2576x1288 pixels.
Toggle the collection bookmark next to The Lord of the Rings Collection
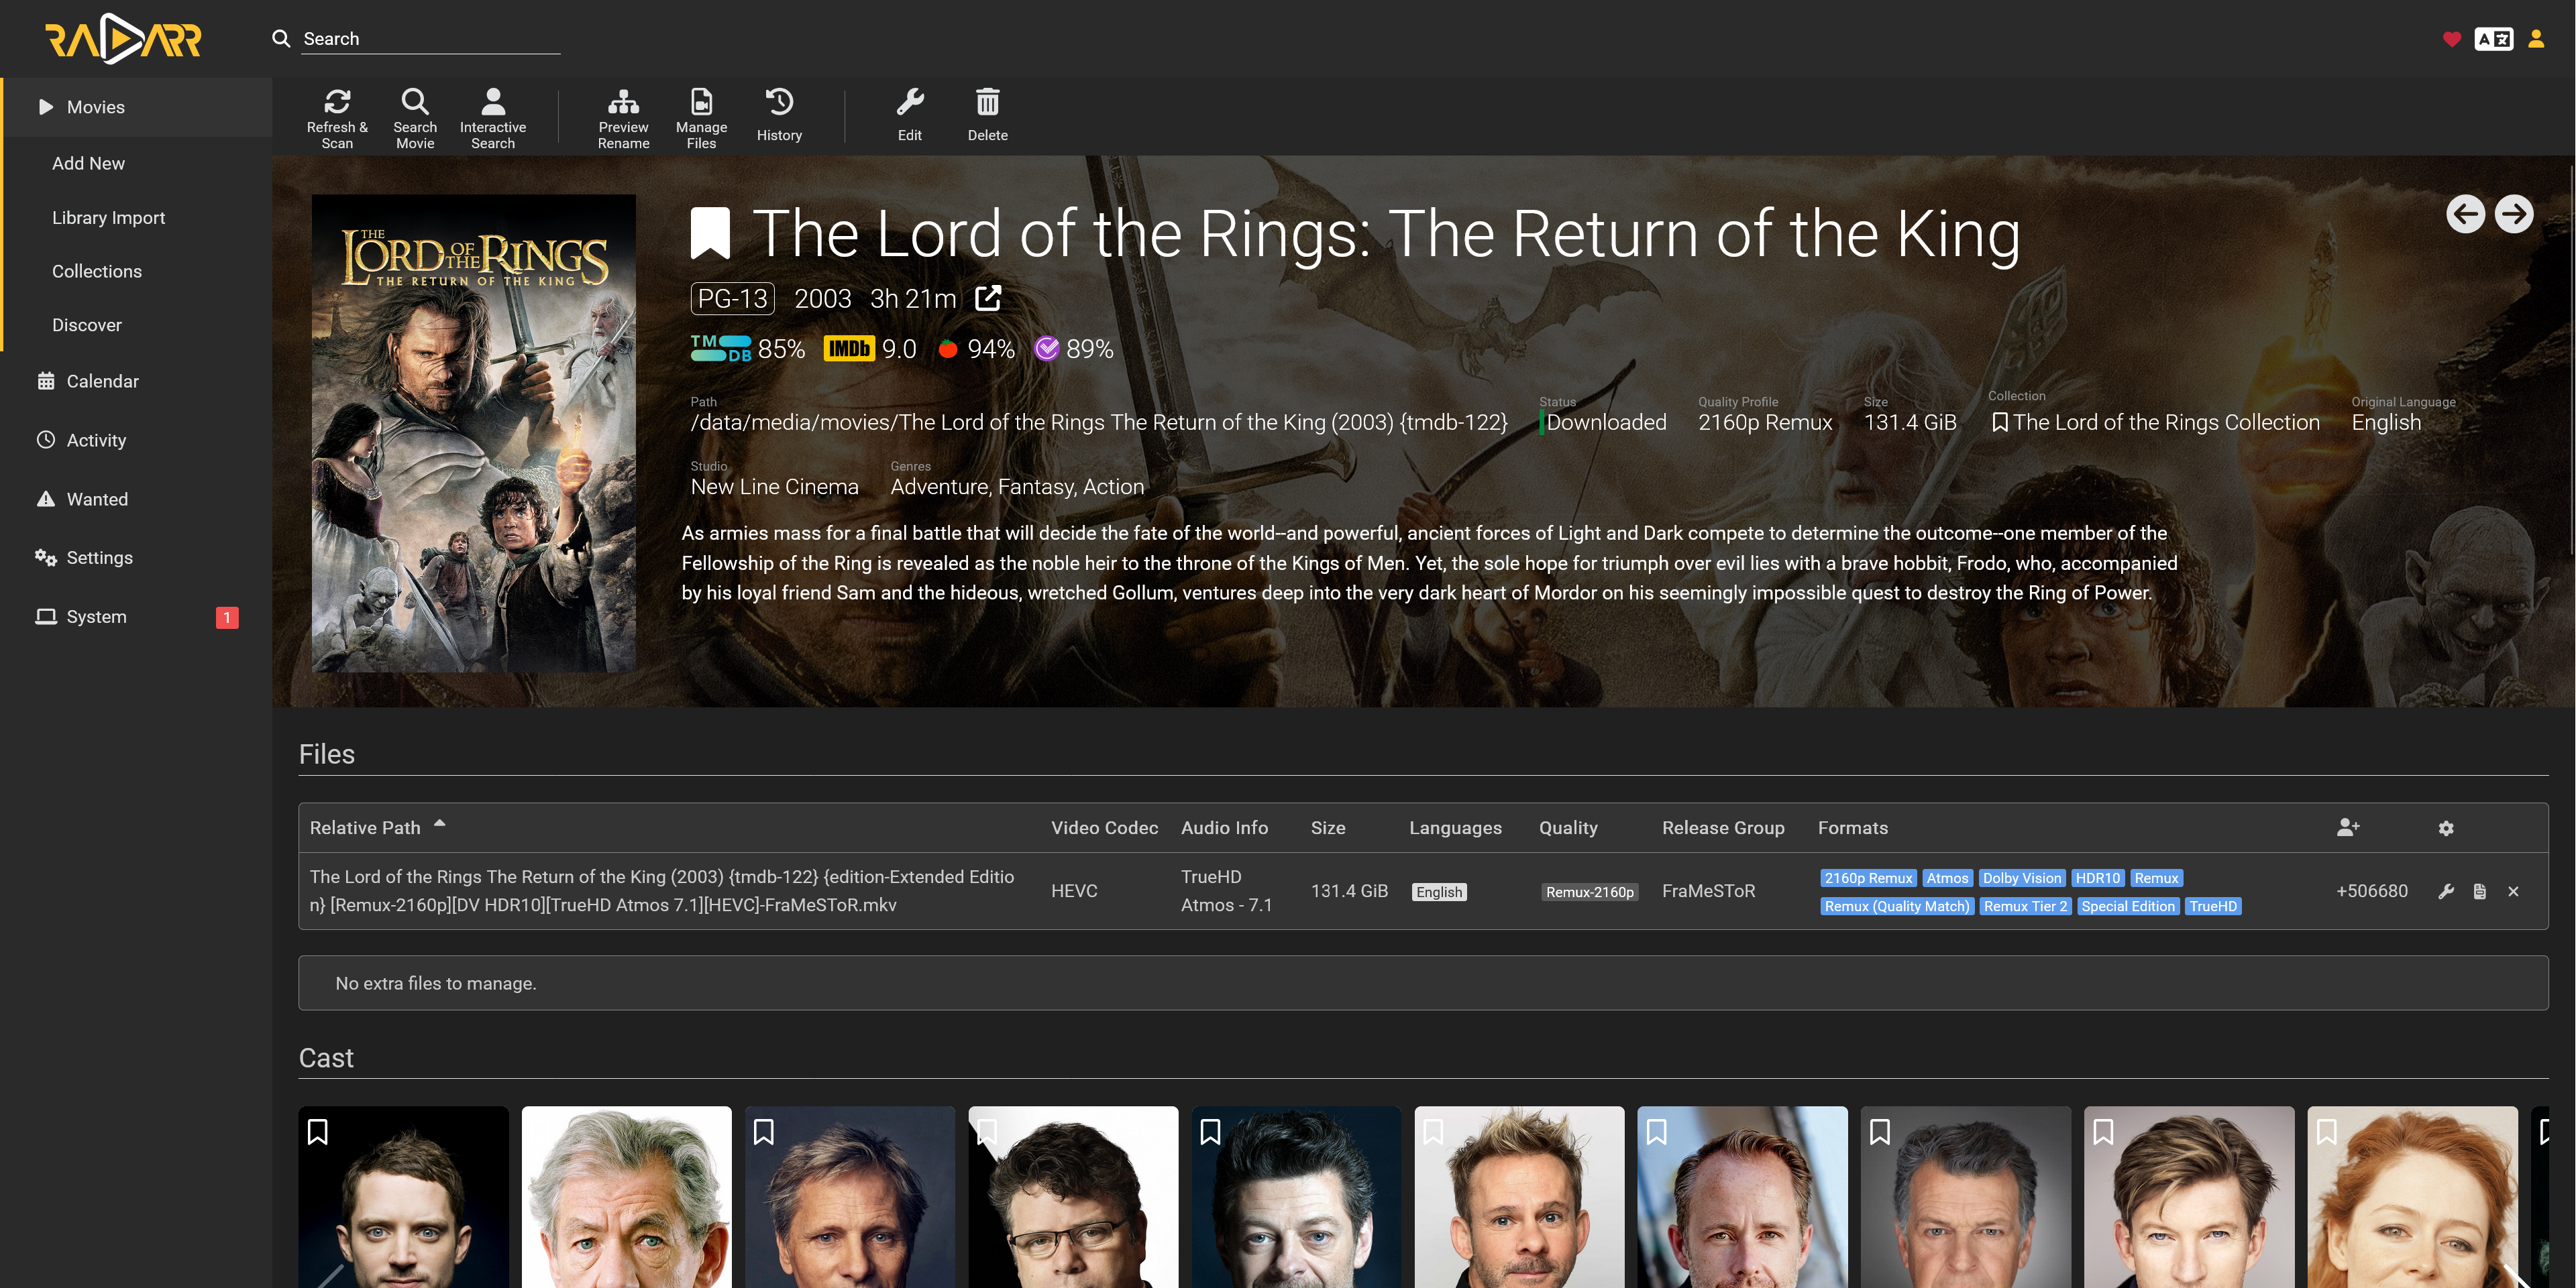pyautogui.click(x=1999, y=422)
